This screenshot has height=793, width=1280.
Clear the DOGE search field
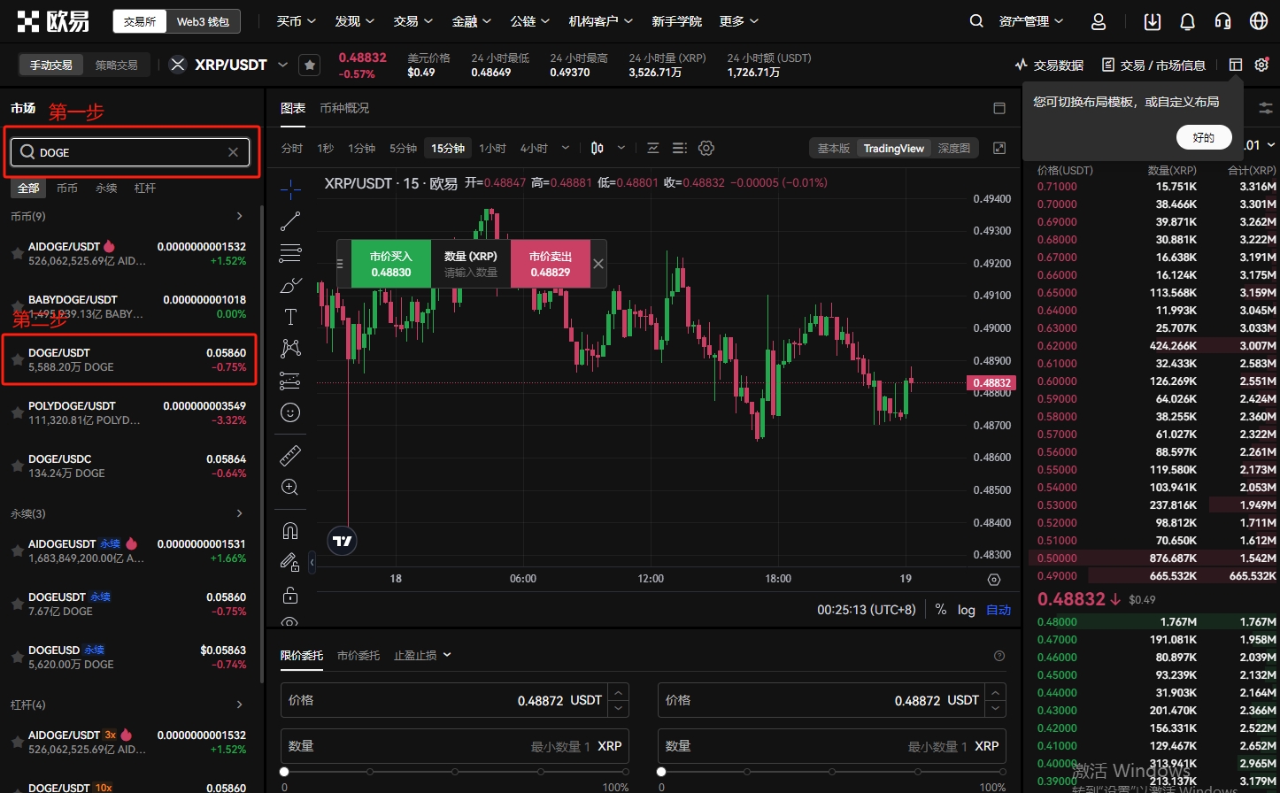pyautogui.click(x=233, y=152)
